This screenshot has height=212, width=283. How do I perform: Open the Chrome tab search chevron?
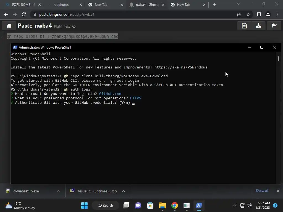(x=239, y=4)
